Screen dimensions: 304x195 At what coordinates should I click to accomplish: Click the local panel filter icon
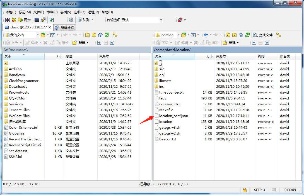coord(52,35)
